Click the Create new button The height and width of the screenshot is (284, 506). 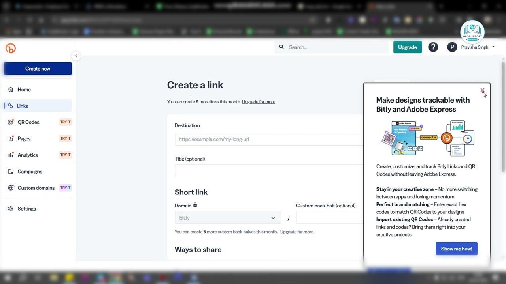tap(38, 69)
